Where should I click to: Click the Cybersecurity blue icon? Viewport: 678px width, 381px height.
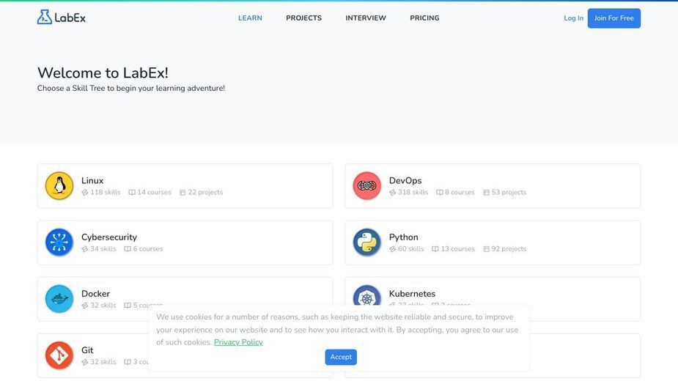pyautogui.click(x=59, y=243)
